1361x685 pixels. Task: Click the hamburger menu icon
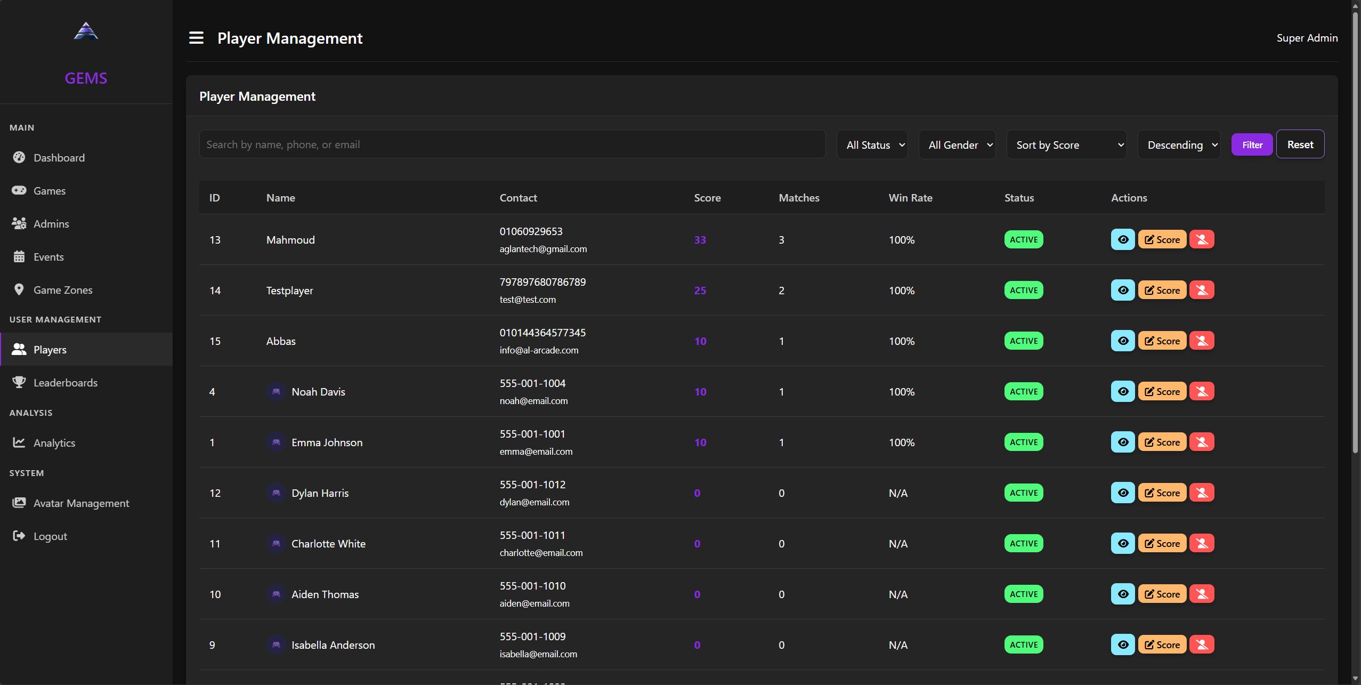(x=196, y=38)
